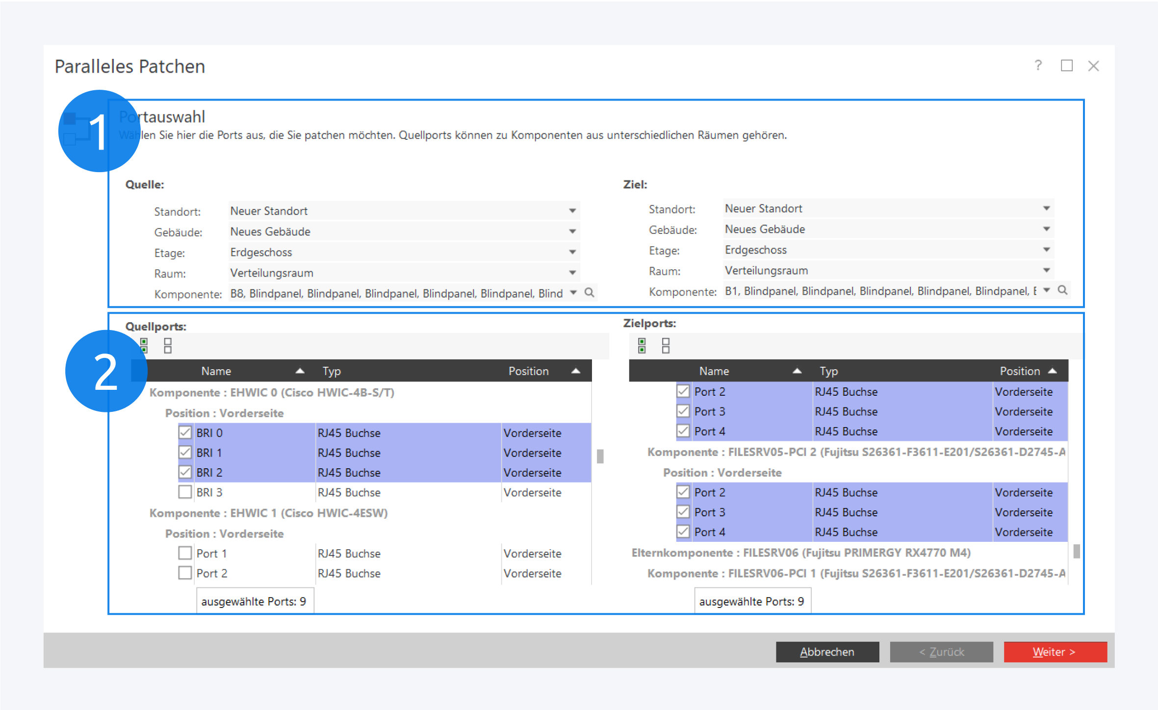Viewport: 1158px width, 710px height.
Task: Enable Port 1 checkbox under EHWIC 1
Action: pos(185,553)
